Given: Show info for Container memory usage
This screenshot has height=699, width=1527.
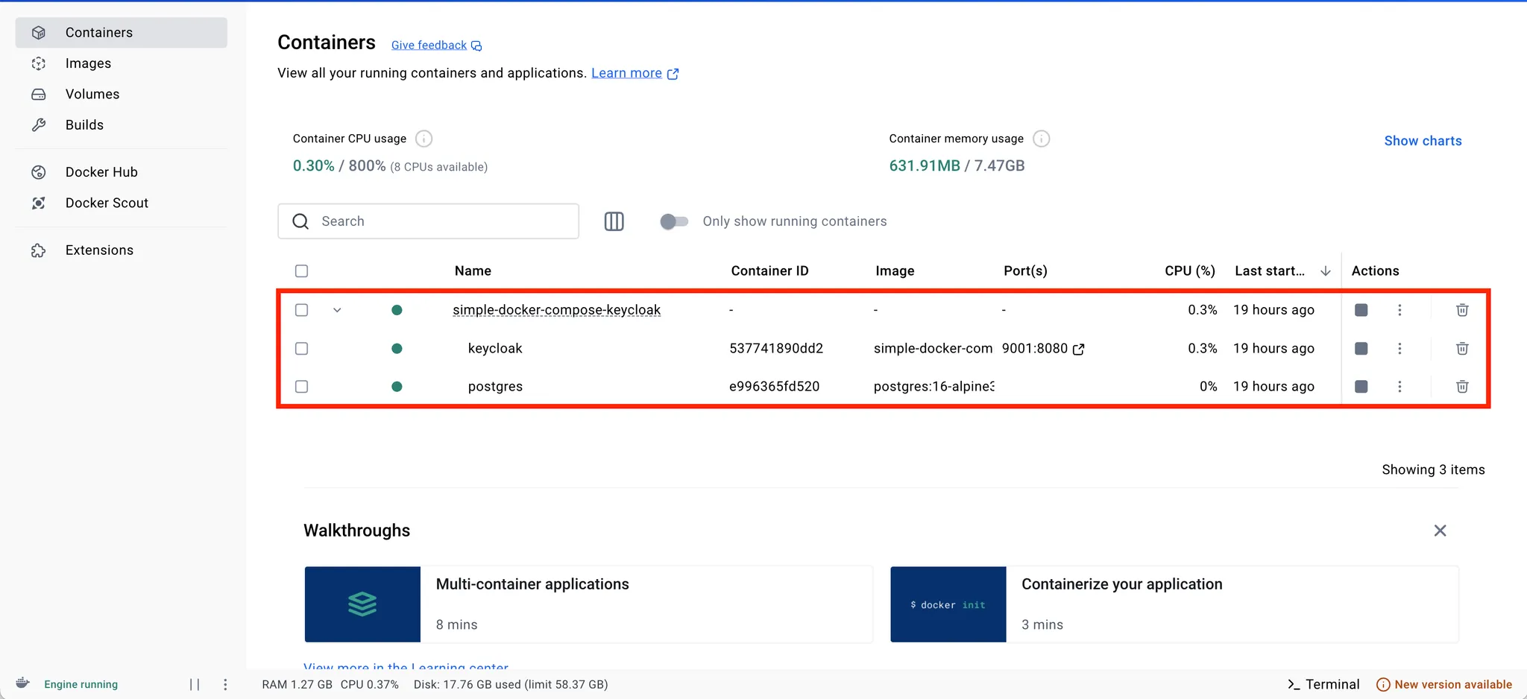Looking at the screenshot, I should tap(1042, 139).
